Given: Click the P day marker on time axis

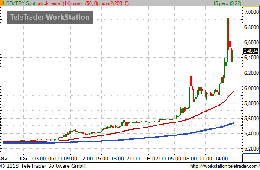Looking at the screenshot, I should pos(148,159).
